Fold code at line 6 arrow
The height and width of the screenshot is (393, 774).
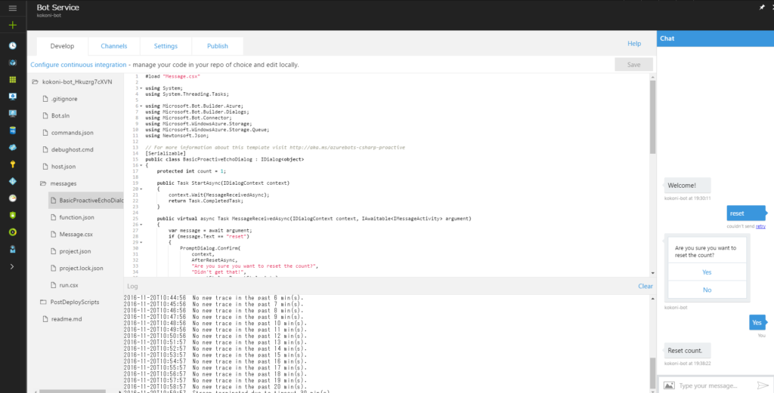[x=141, y=106]
